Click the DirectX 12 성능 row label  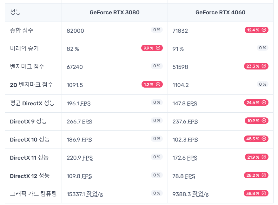click(x=30, y=176)
